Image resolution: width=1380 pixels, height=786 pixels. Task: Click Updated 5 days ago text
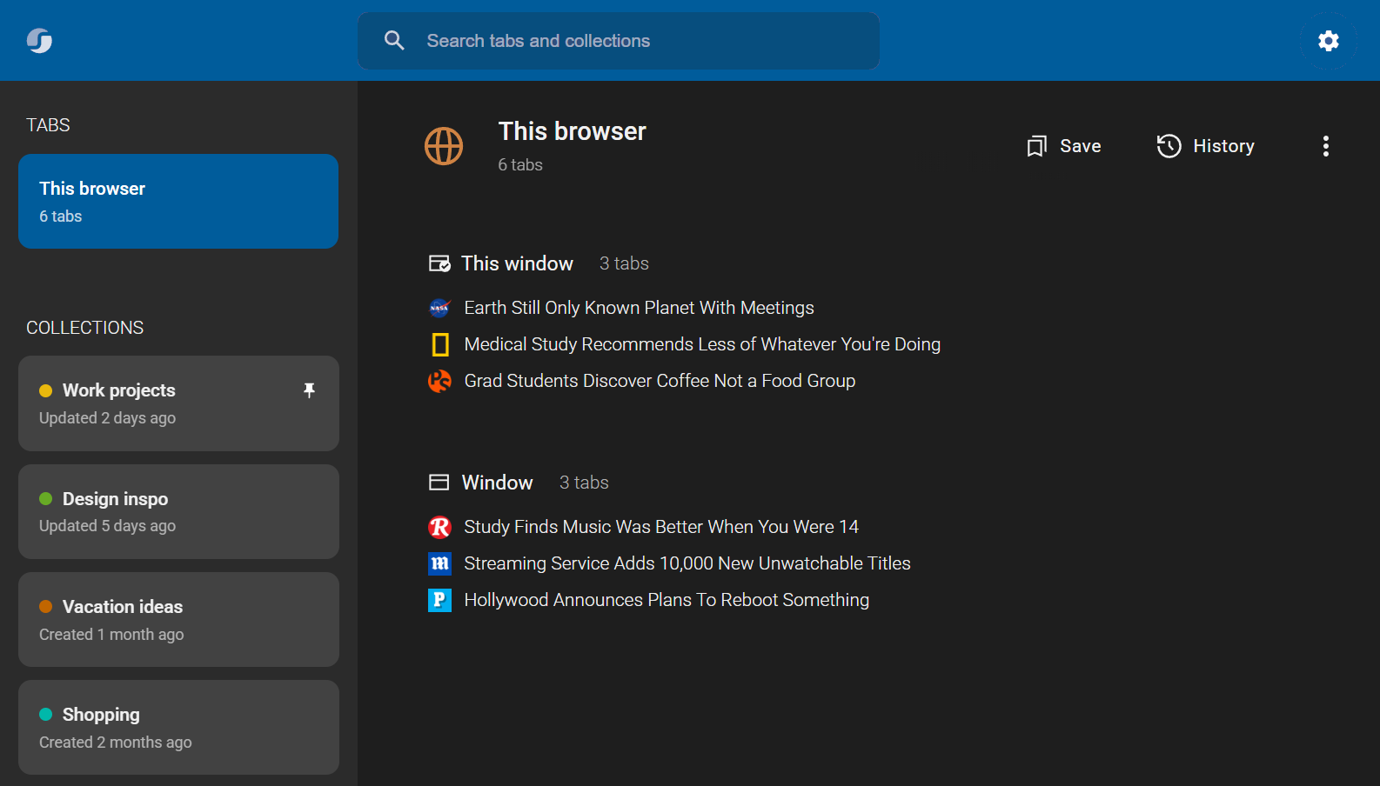pos(107,526)
